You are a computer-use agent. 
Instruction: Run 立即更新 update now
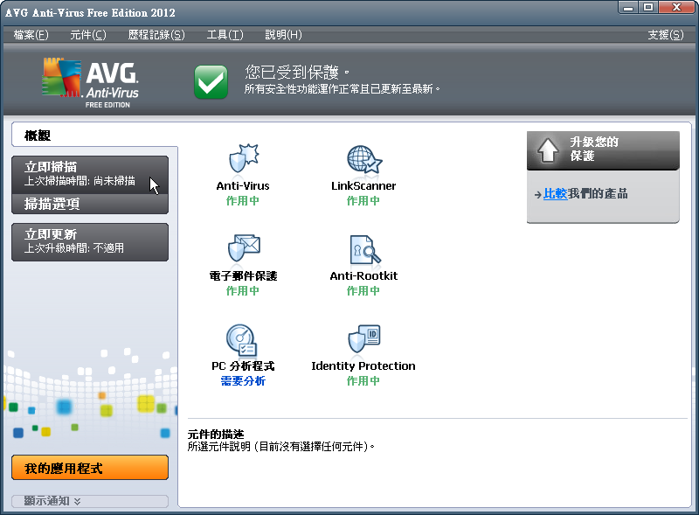click(x=90, y=242)
